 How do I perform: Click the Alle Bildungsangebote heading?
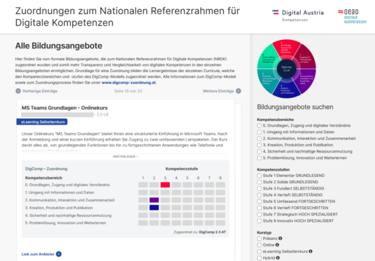click(x=59, y=45)
